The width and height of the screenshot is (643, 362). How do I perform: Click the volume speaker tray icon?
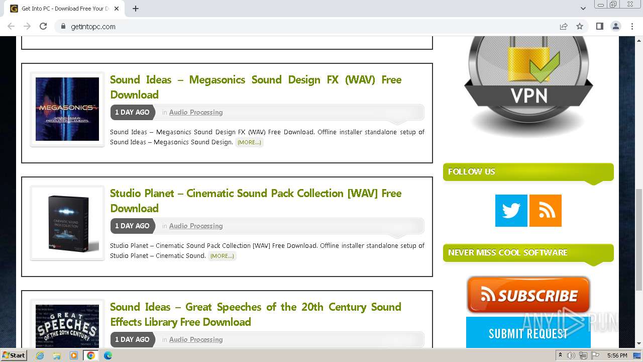click(x=571, y=355)
